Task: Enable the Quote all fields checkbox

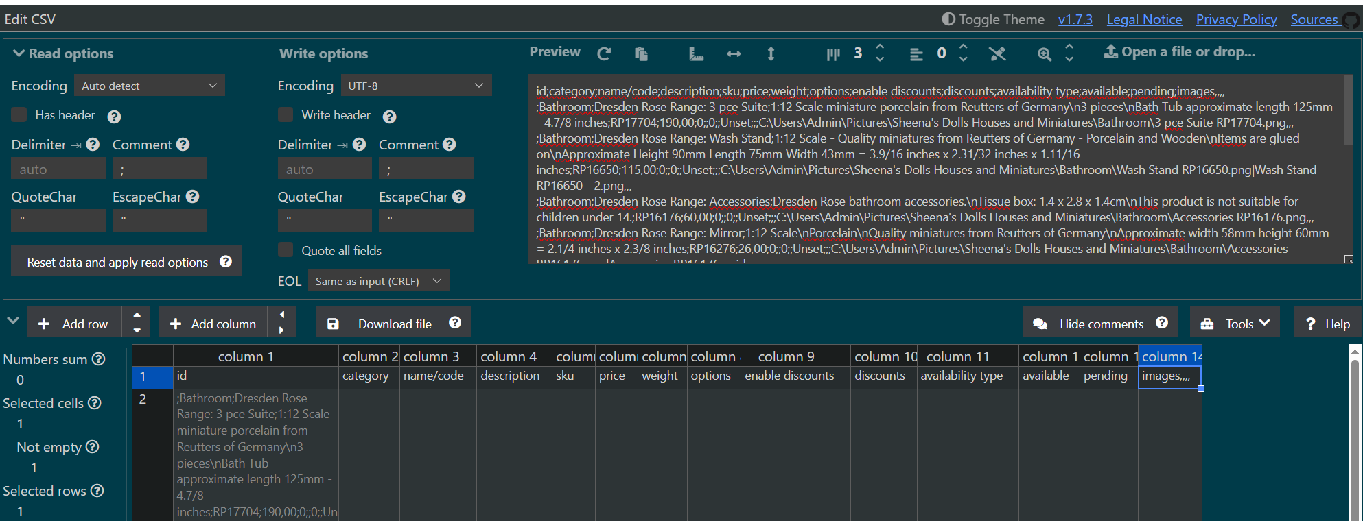Action: 286,250
